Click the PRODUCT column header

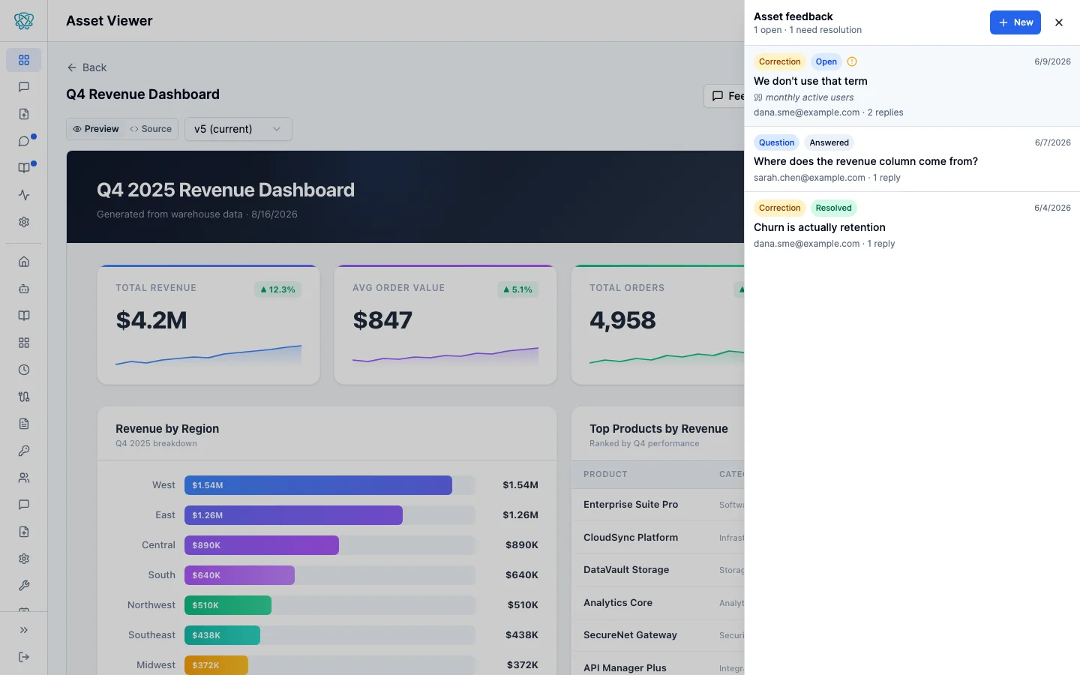[605, 474]
